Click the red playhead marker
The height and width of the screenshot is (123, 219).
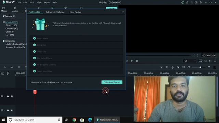pos(35,92)
